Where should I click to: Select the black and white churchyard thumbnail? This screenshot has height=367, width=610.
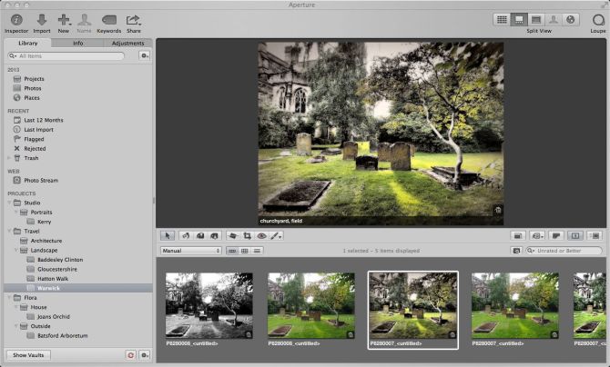(x=208, y=305)
